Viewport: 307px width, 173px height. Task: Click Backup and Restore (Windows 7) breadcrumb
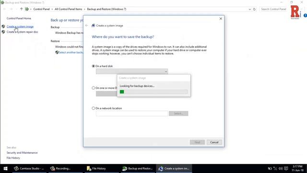tap(106, 9)
